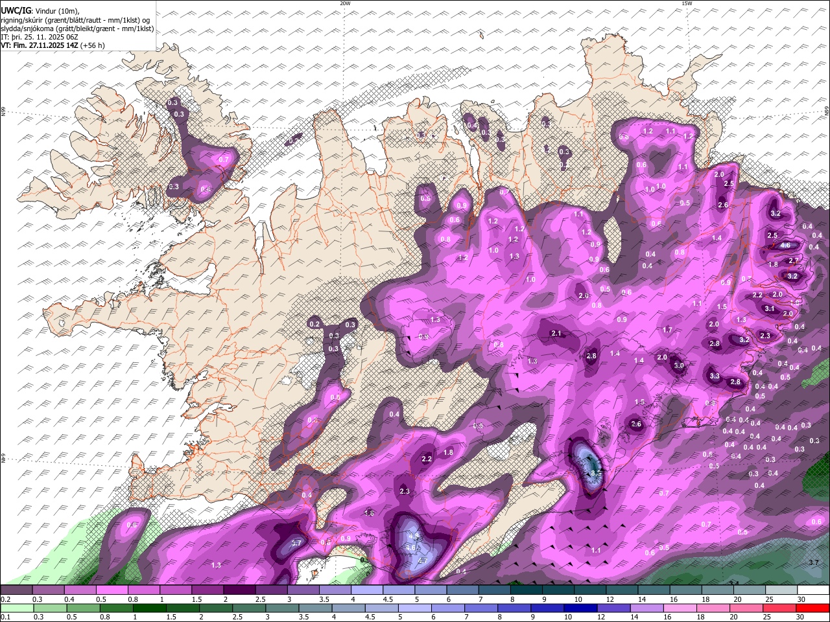The height and width of the screenshot is (622, 830).
Task: Pick the darkest green 1 swatch in the rain legend row
Action: (x=149, y=608)
